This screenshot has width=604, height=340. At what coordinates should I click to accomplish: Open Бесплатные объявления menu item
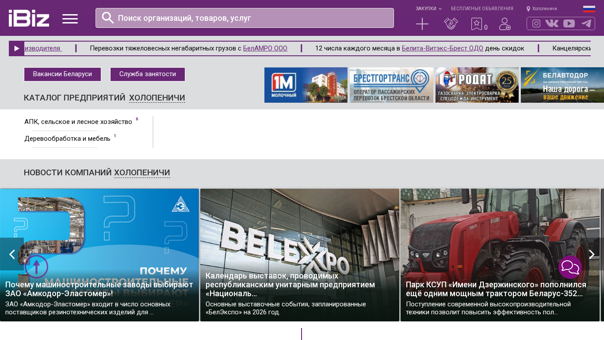point(482,8)
